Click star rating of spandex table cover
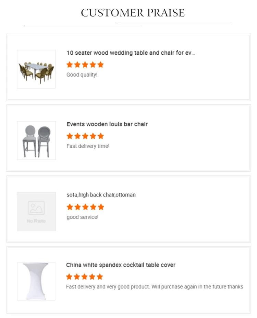 tap(84, 277)
